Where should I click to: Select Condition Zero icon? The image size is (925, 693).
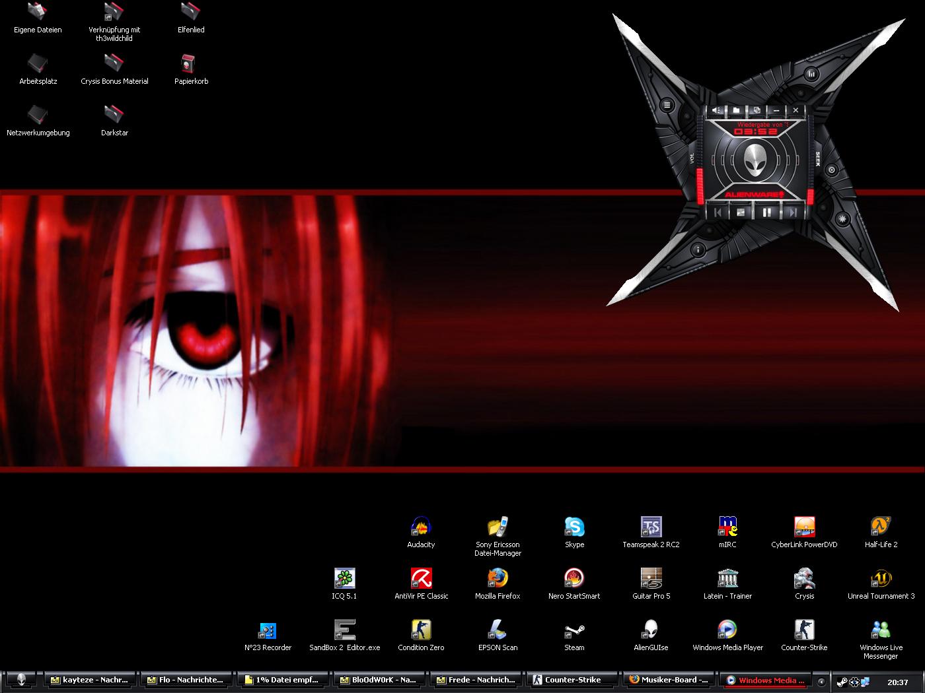click(421, 635)
